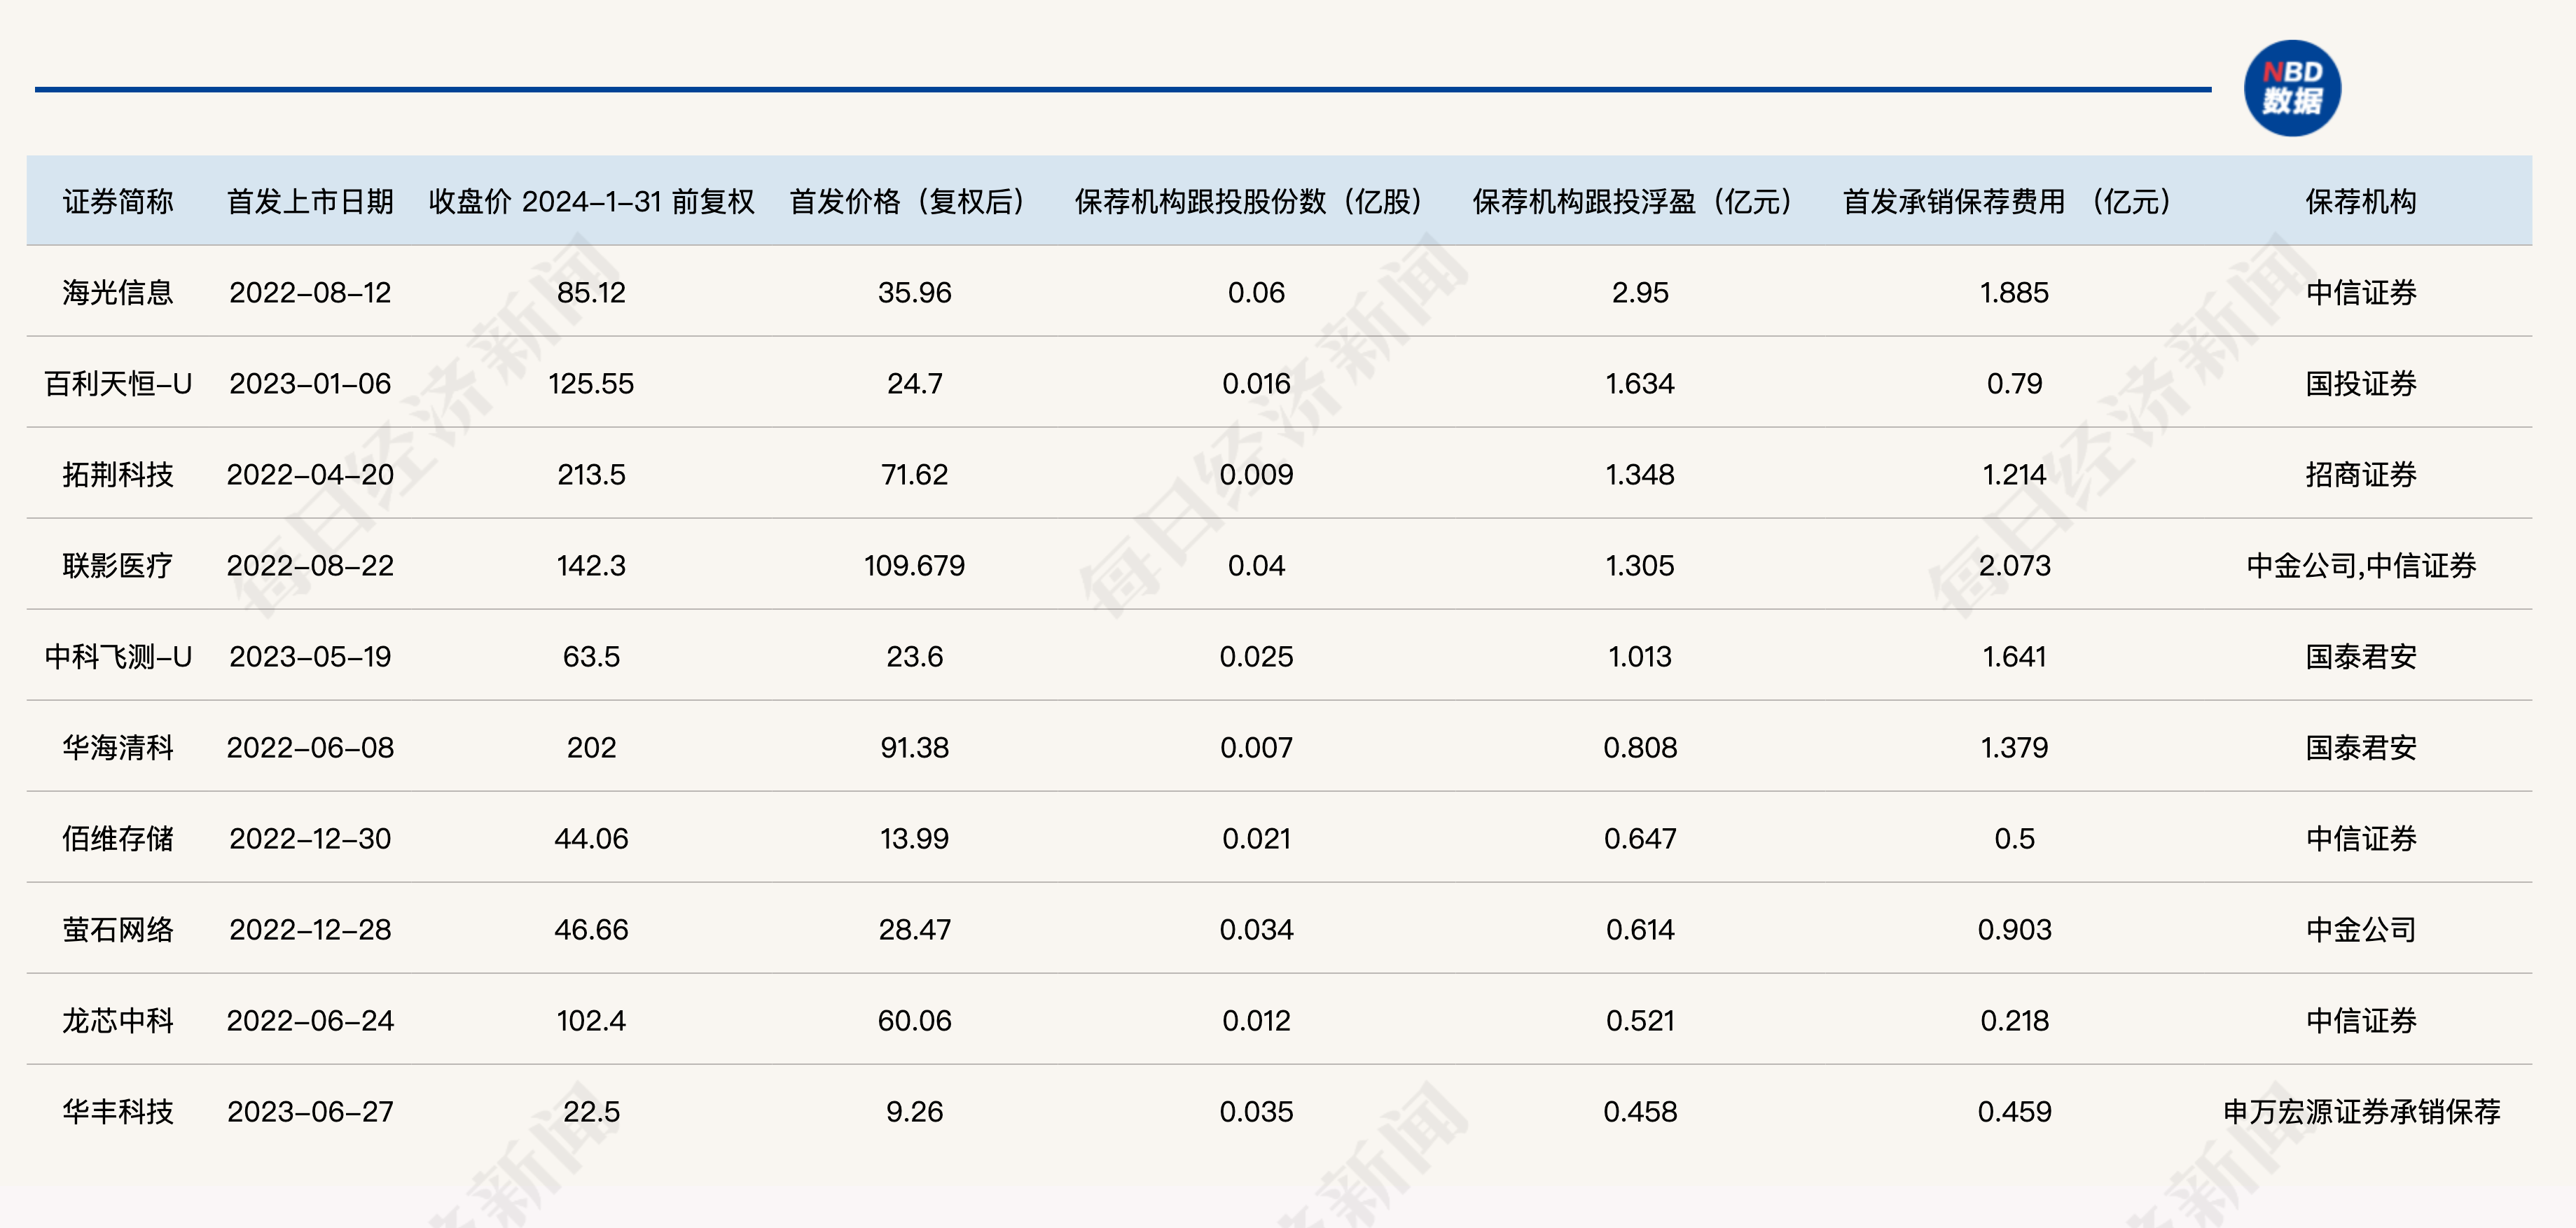Click underwriting fee 1.641
This screenshot has width=2576, height=1228.
click(x=2014, y=657)
